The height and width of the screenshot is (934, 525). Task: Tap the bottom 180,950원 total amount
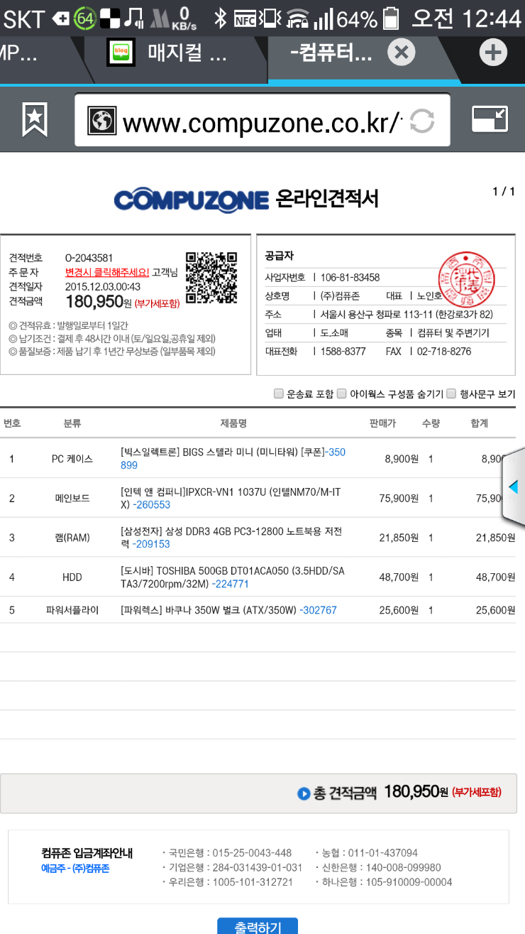(416, 792)
